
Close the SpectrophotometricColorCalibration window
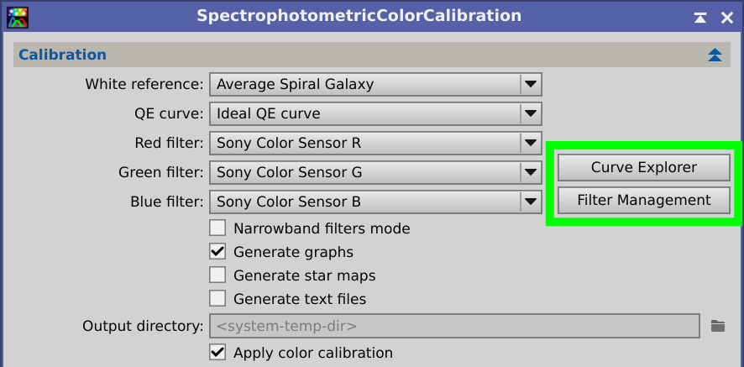(x=727, y=18)
